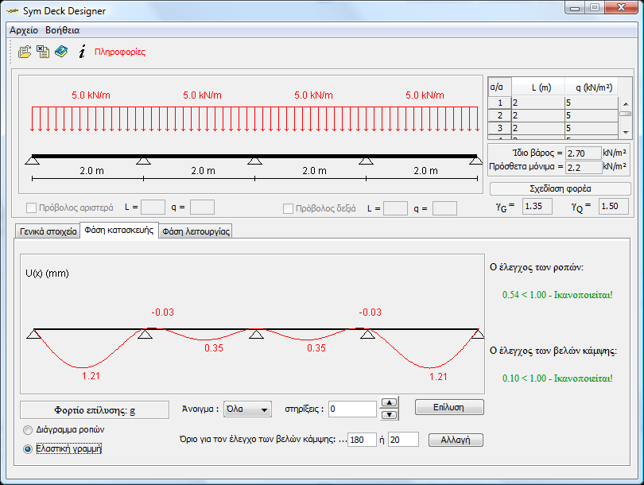Click the Αλλαγή button

[456, 440]
